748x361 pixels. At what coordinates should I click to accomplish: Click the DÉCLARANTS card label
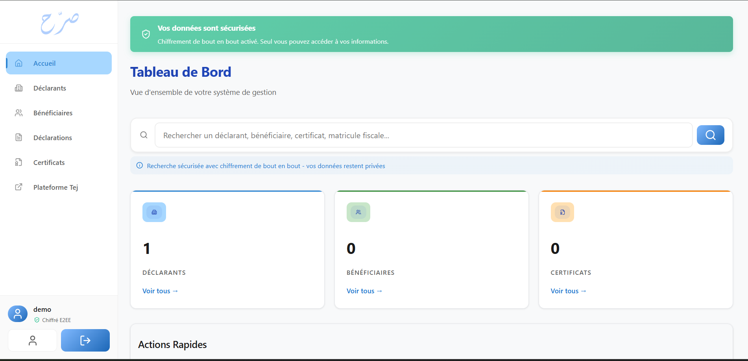coord(164,272)
